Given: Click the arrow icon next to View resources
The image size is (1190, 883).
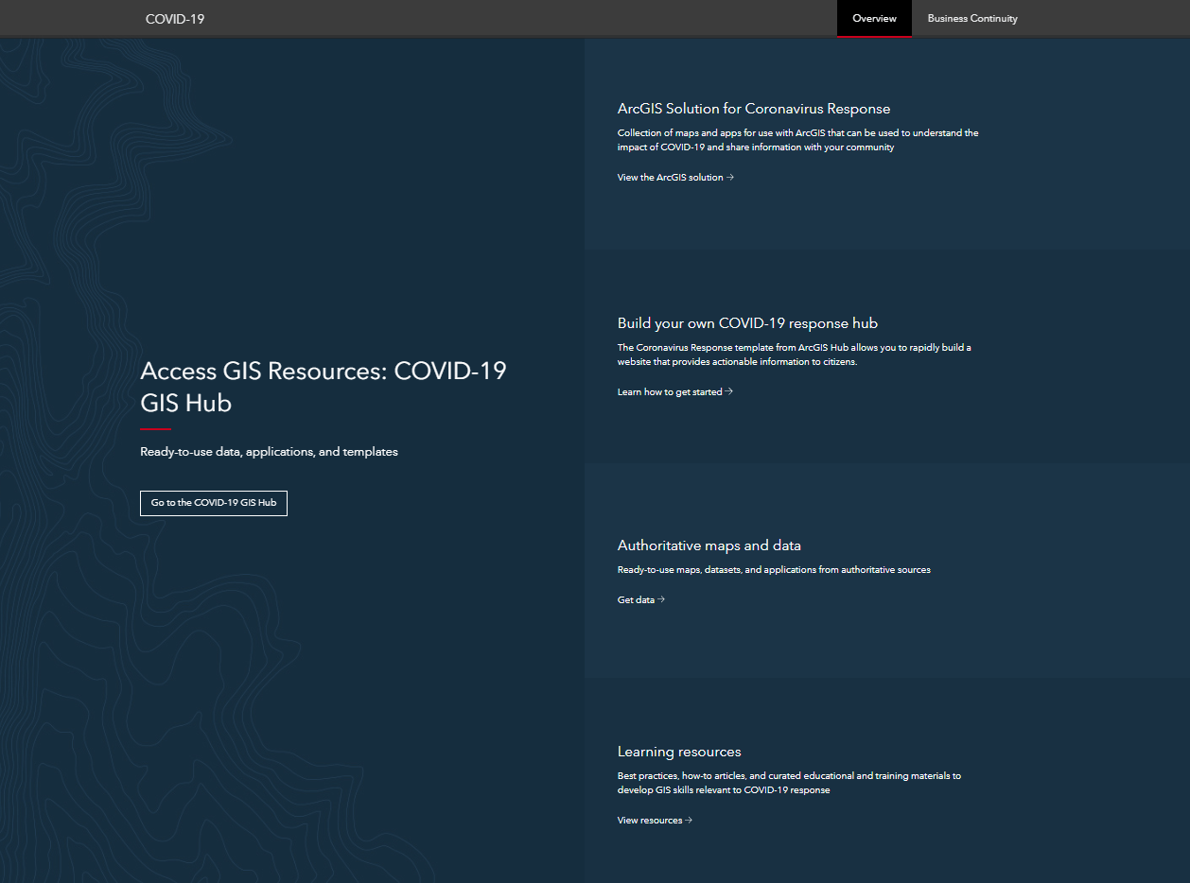Looking at the screenshot, I should coord(688,820).
